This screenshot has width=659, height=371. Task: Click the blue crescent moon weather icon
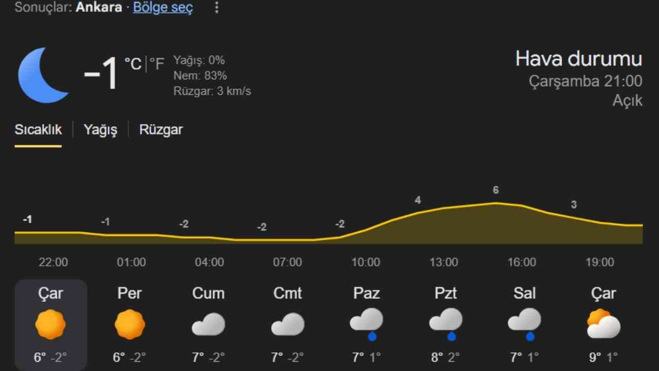pos(43,75)
